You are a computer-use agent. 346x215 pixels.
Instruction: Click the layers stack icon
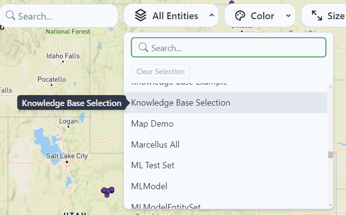140,16
